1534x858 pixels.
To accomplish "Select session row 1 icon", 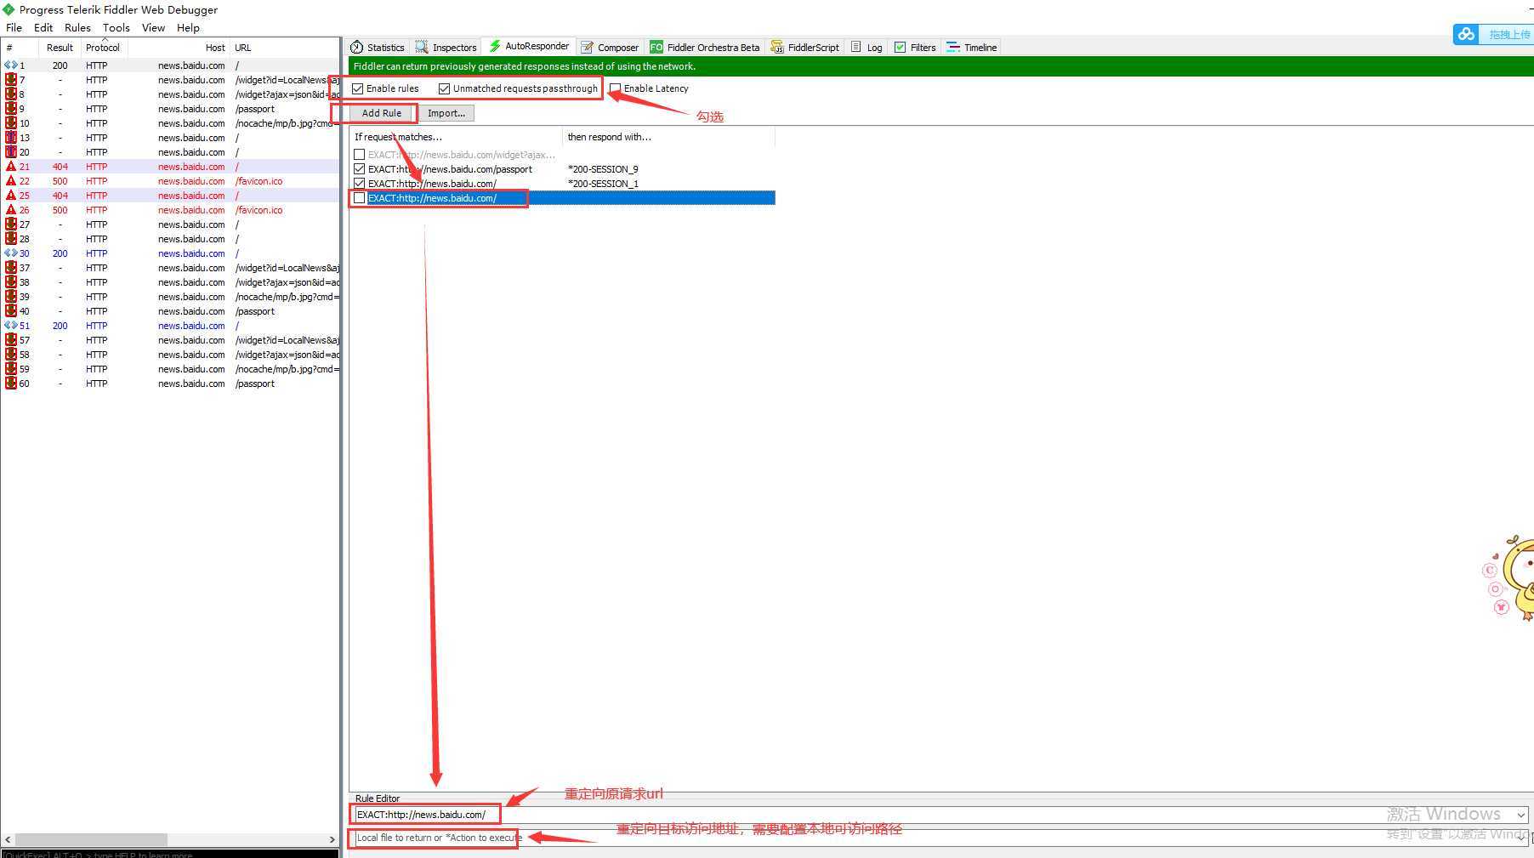I will pyautogui.click(x=10, y=65).
